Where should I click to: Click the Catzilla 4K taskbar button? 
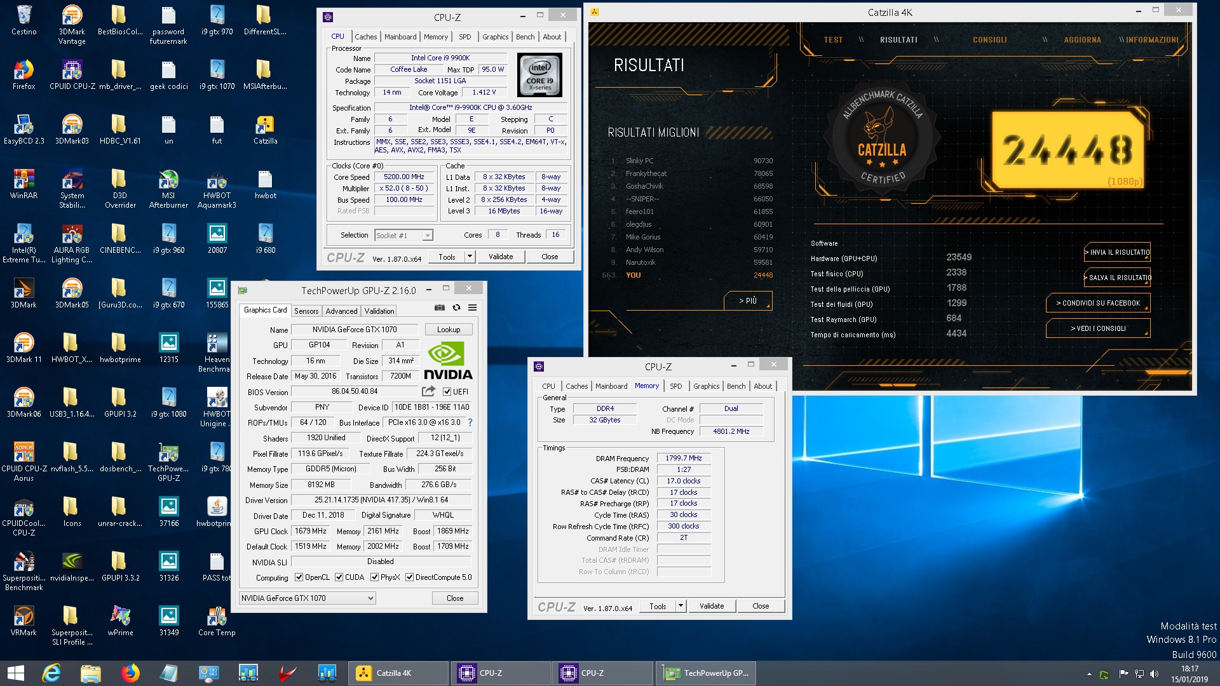399,673
